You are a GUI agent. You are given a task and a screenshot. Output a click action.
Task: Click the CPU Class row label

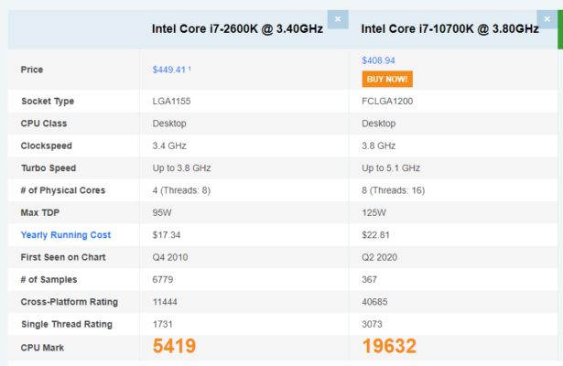point(44,124)
